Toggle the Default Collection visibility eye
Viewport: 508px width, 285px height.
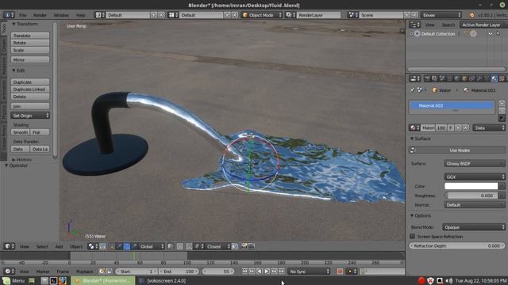491,33
